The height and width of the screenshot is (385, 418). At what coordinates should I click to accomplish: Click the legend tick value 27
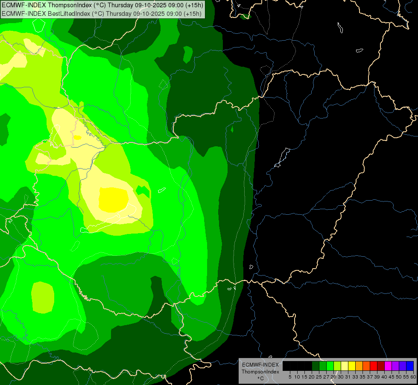[x=326, y=377]
